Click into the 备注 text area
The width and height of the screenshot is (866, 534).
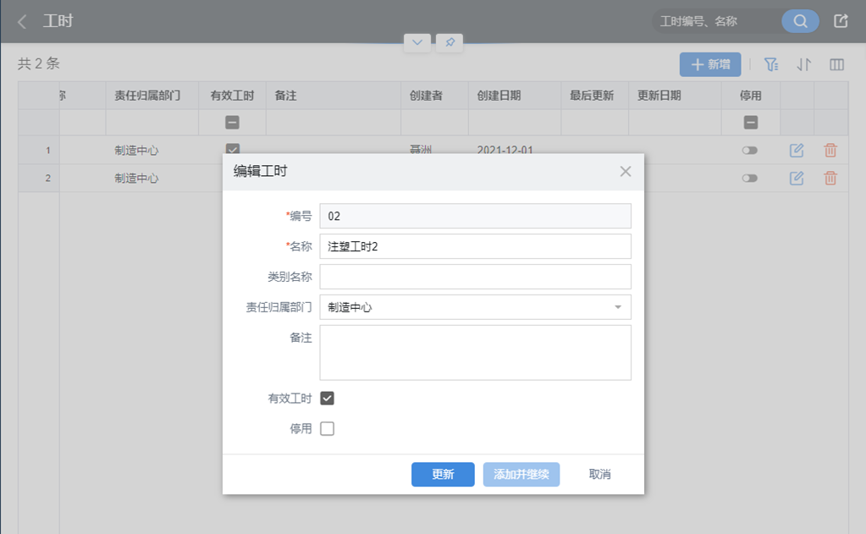coord(475,352)
